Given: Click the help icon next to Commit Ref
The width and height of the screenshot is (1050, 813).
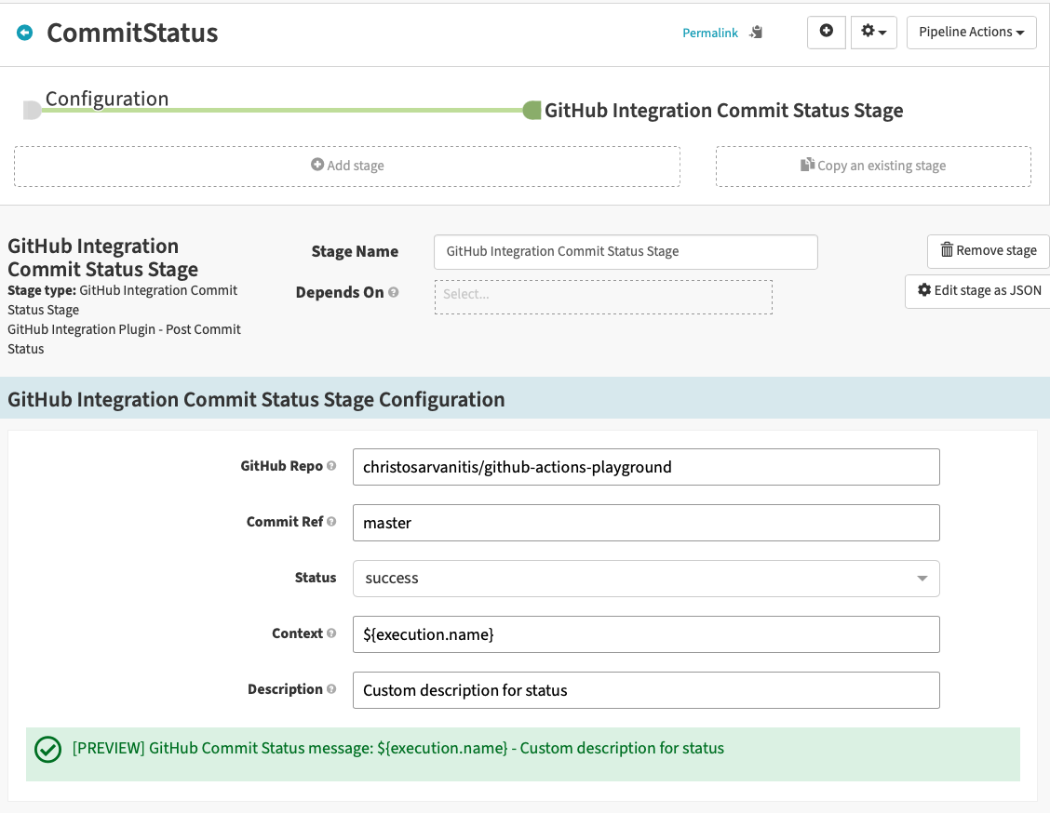Looking at the screenshot, I should tap(331, 522).
